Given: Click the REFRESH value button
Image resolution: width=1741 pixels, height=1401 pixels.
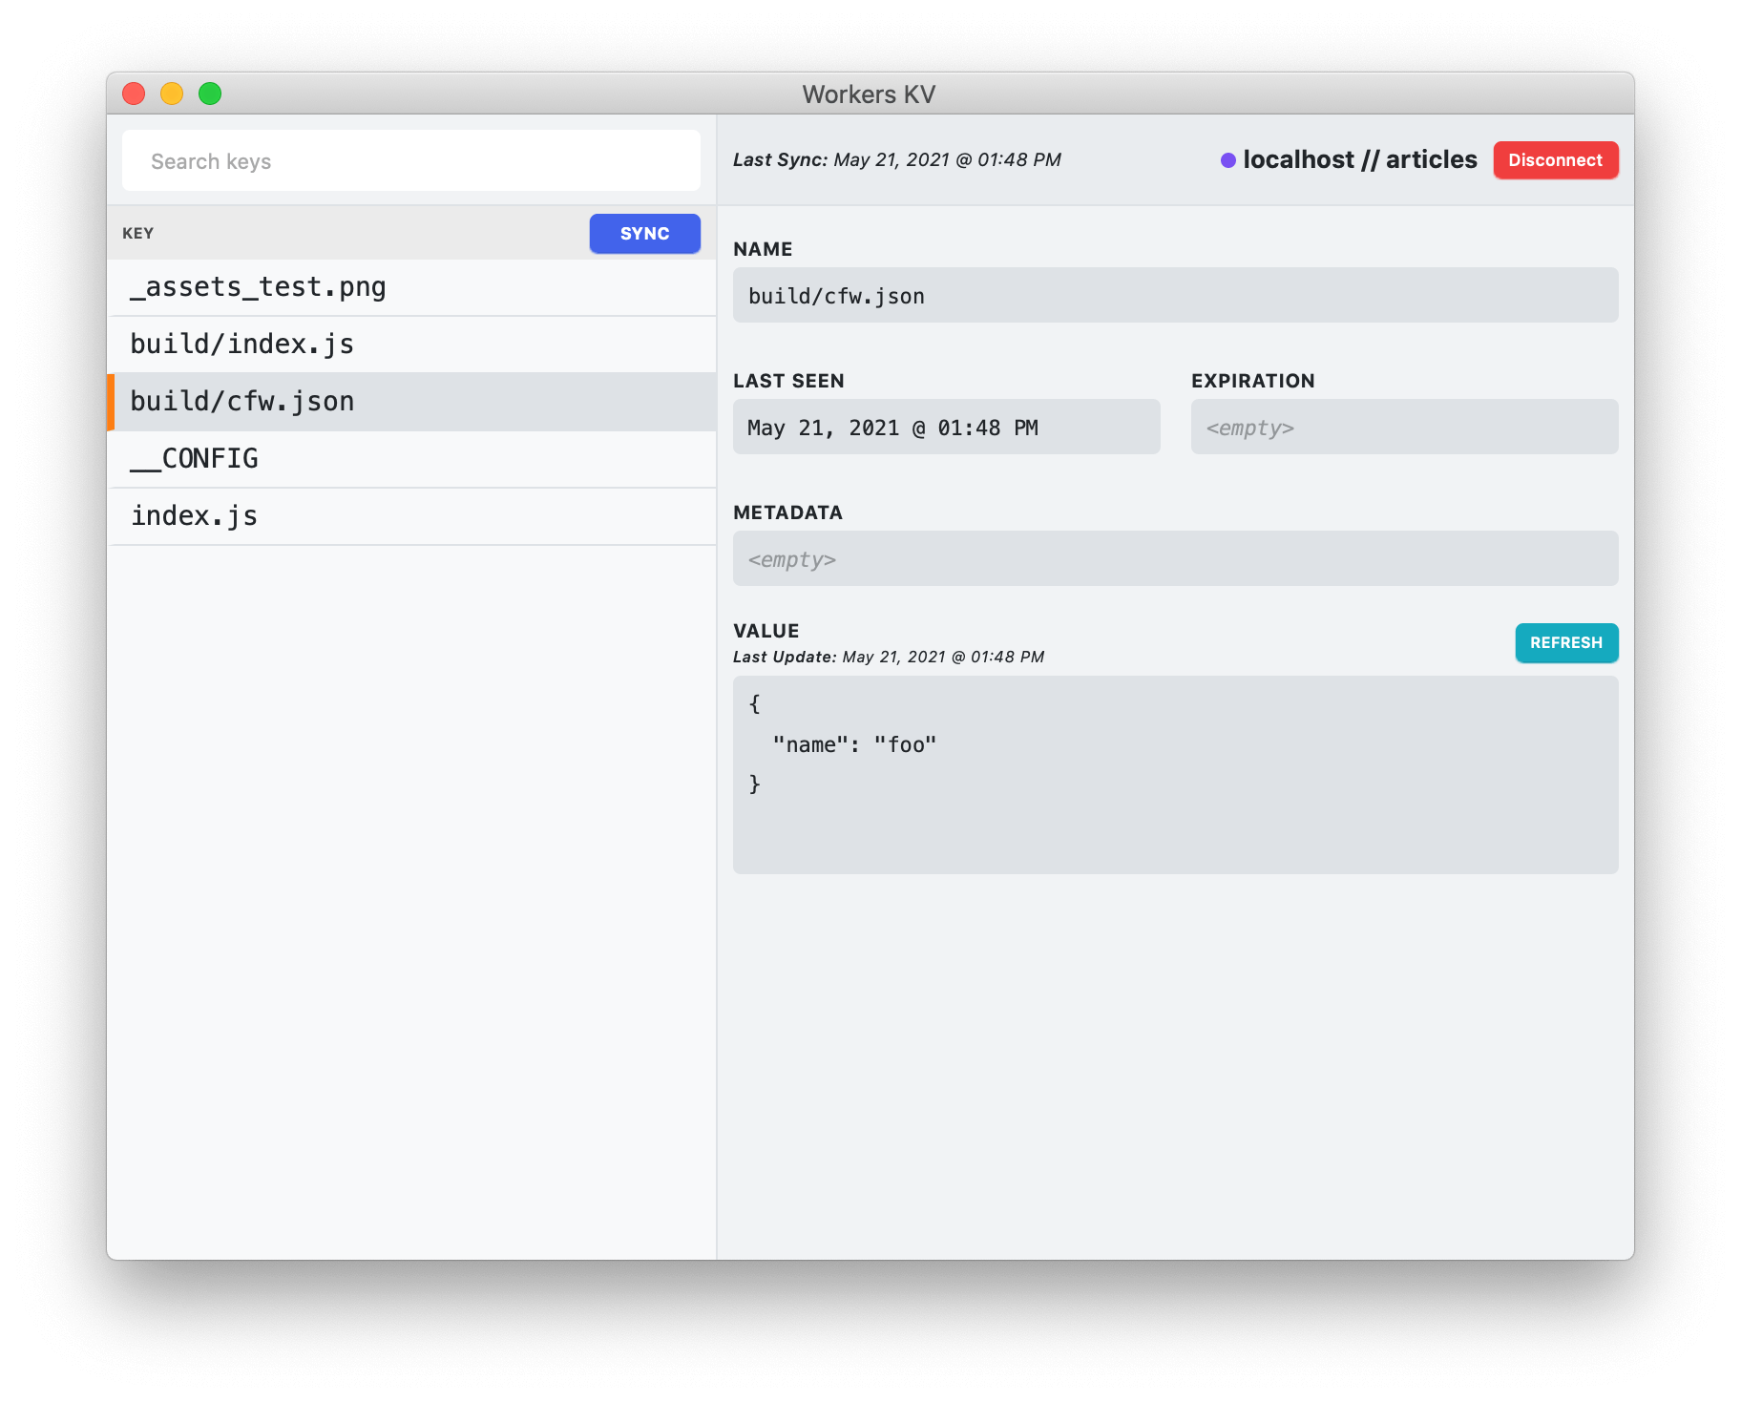Looking at the screenshot, I should 1566,642.
